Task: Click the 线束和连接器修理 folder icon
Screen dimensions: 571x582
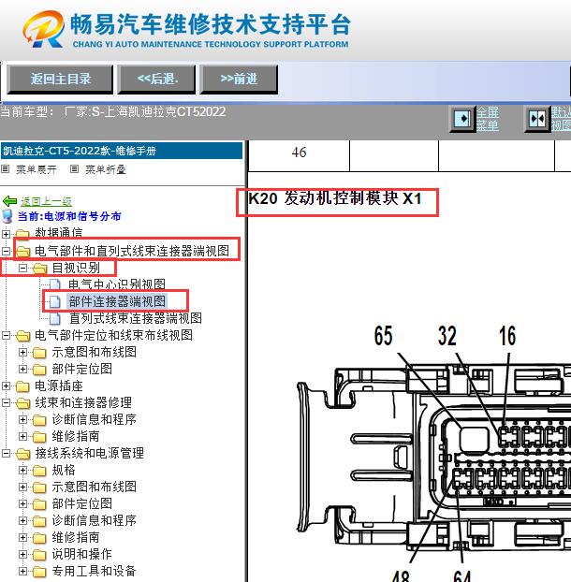Action: [x=22, y=402]
